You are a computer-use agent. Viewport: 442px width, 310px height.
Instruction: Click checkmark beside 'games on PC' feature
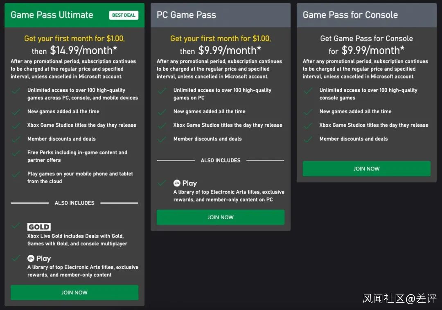pos(162,91)
